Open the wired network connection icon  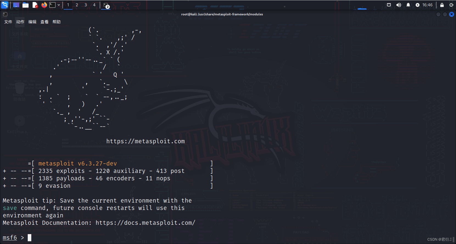click(x=389, y=5)
